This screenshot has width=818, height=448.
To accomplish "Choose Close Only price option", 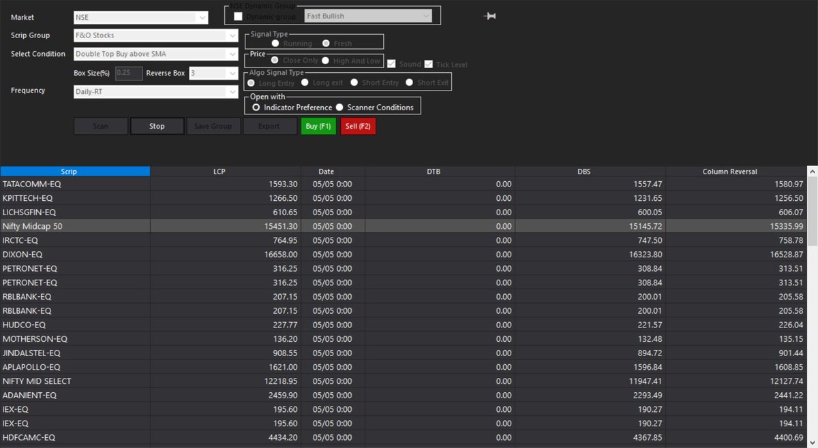I will tap(275, 61).
